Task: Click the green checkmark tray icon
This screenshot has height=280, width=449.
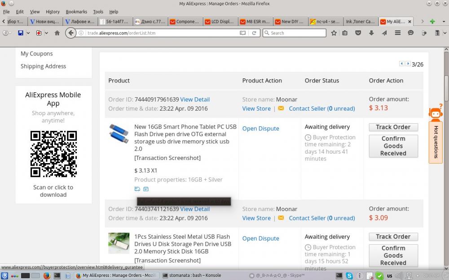Action: point(379,276)
